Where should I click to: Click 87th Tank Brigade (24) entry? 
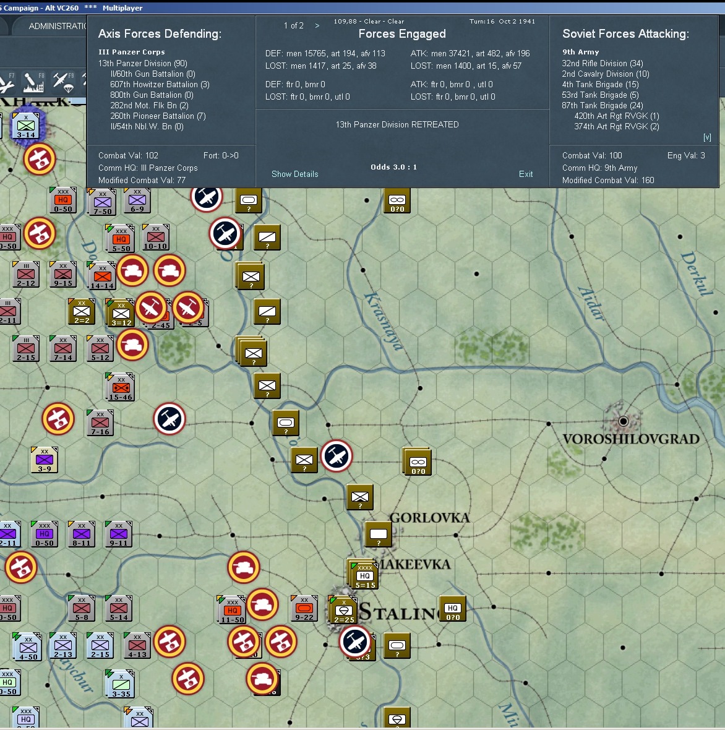click(602, 106)
